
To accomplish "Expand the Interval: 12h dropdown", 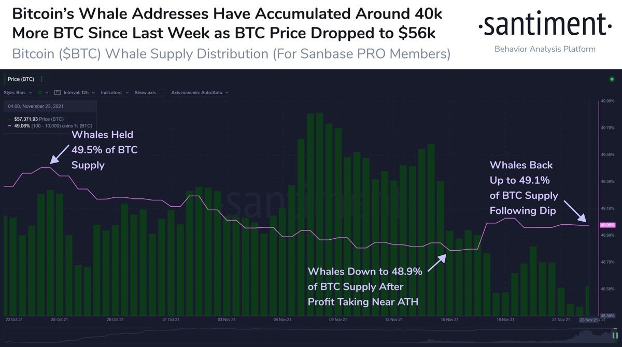I will (x=79, y=92).
